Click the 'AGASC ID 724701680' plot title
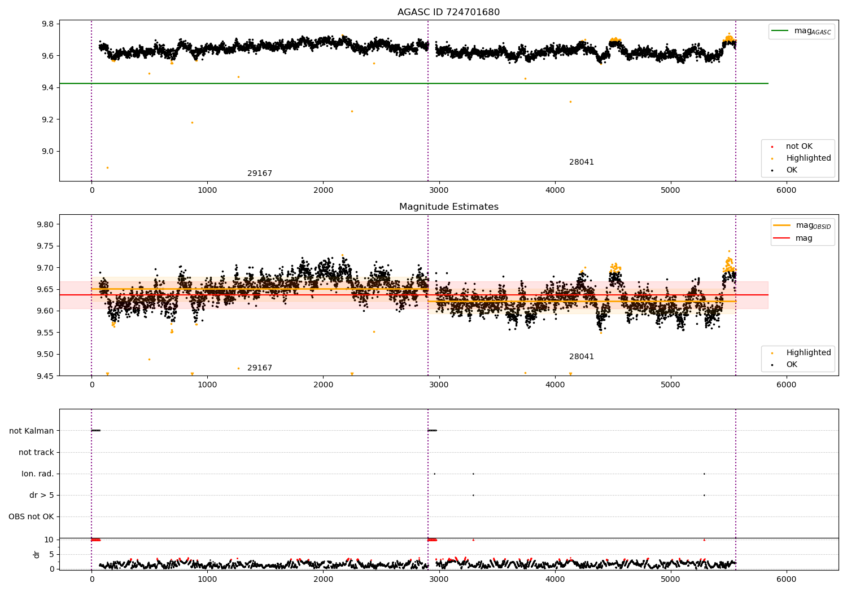The width and height of the screenshot is (847, 592). (448, 12)
